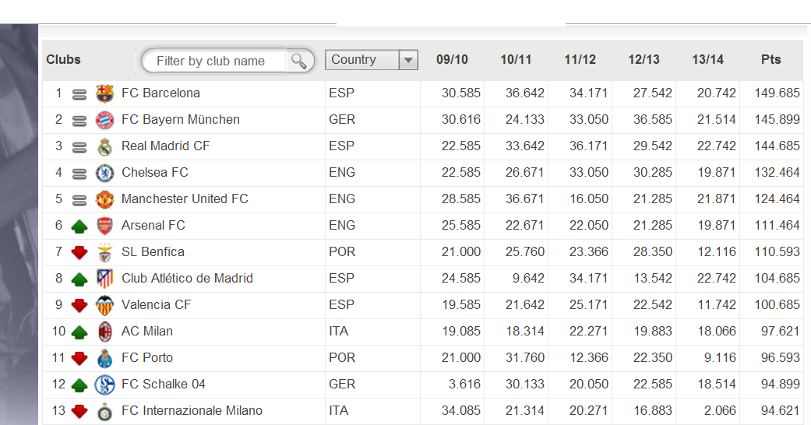Screen dimensions: 811x425
Task: Sort by the 12/13 season column
Action: click(644, 59)
